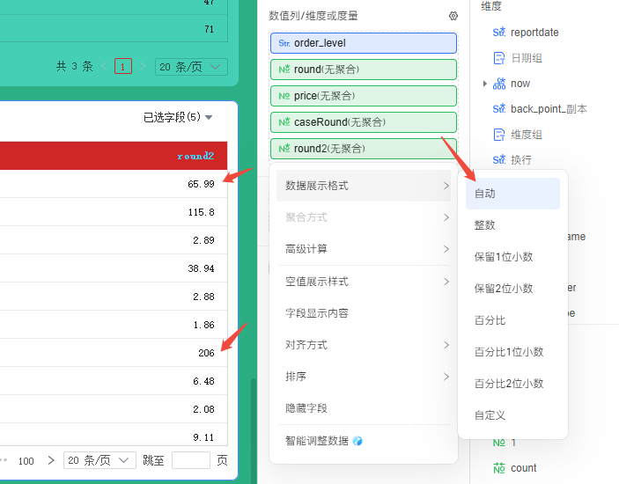Click the string icon beside back_point_副本
This screenshot has width=619, height=484.
pyautogui.click(x=499, y=109)
